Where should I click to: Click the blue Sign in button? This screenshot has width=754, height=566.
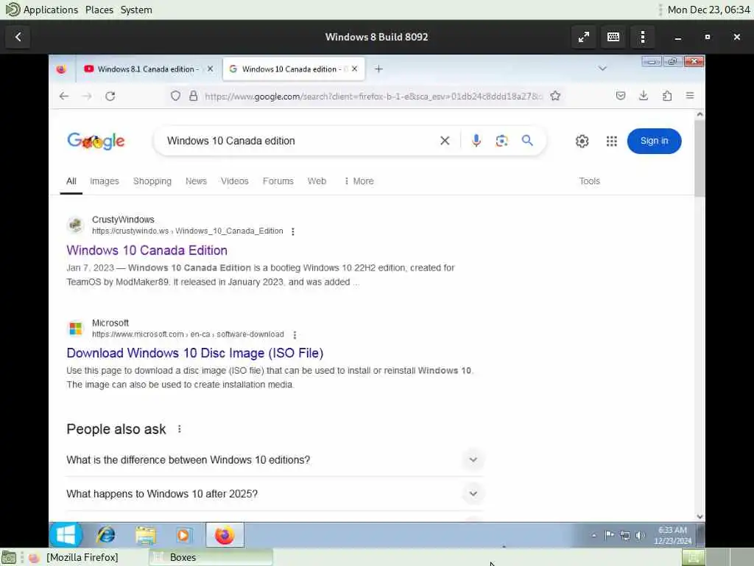click(654, 141)
